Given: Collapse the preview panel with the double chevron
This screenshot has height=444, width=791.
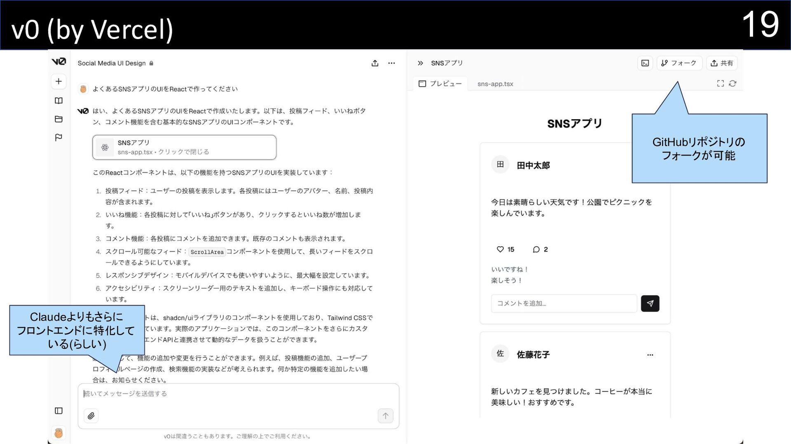Looking at the screenshot, I should (420, 63).
